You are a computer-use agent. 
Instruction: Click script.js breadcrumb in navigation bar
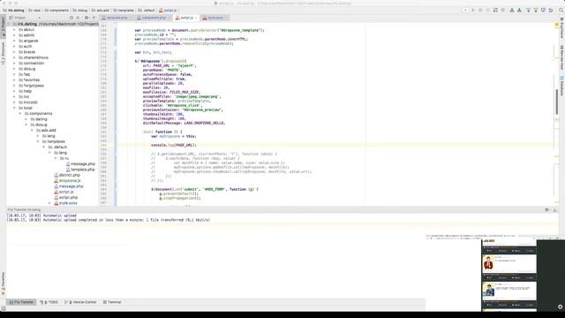click(x=168, y=11)
